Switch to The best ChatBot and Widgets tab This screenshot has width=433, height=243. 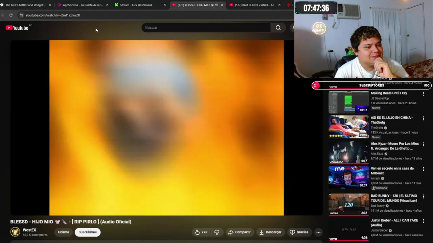coord(24,5)
